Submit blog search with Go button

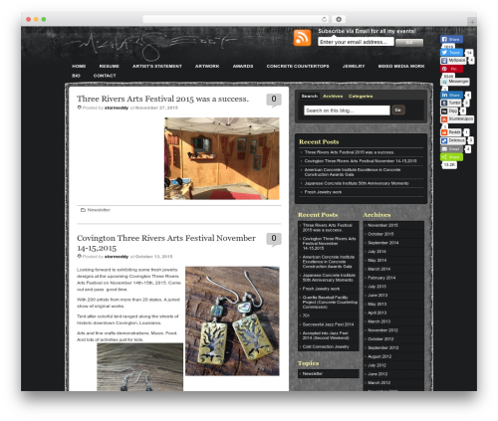(398, 110)
